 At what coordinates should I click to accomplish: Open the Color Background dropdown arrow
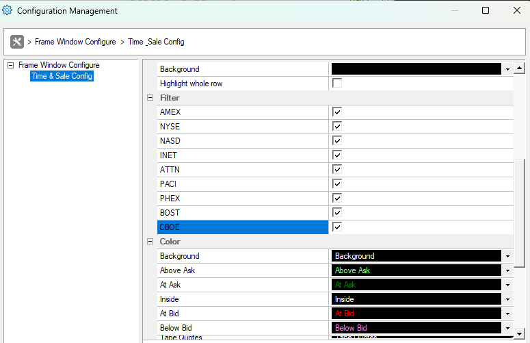(507, 256)
